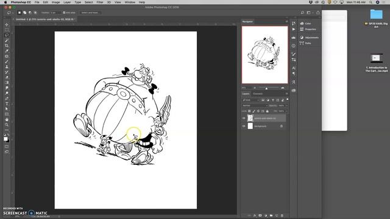Open the Paths panel button
The width and height of the screenshot is (390, 219).
point(306,43)
